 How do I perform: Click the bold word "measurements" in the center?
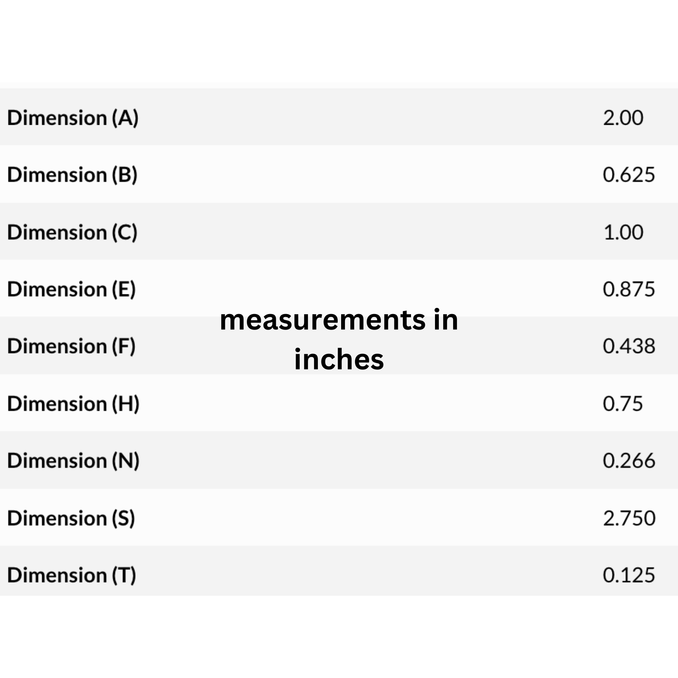[323, 321]
